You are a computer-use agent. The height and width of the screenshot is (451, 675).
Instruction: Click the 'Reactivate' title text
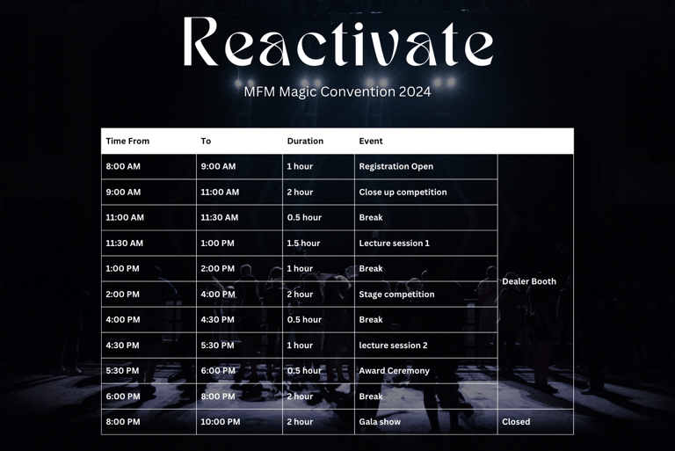pos(338,42)
